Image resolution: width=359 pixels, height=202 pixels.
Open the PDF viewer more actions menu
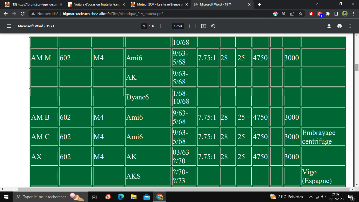tap(350, 26)
